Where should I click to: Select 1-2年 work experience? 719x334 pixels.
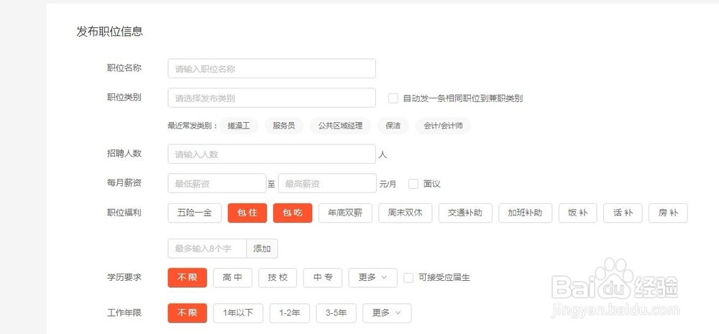pos(290,313)
